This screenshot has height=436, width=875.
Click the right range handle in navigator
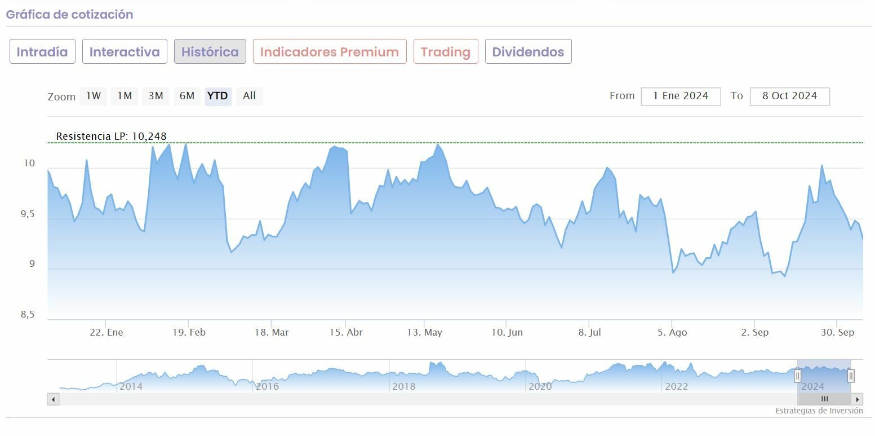point(851,375)
